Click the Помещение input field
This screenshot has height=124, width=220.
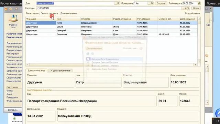(x=141, y=3)
